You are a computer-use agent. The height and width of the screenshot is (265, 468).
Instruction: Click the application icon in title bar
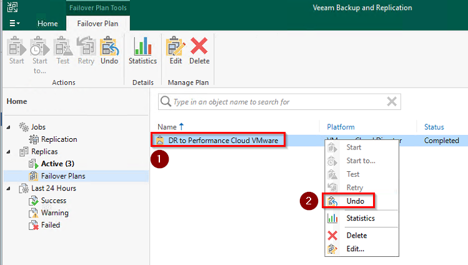[12, 7]
